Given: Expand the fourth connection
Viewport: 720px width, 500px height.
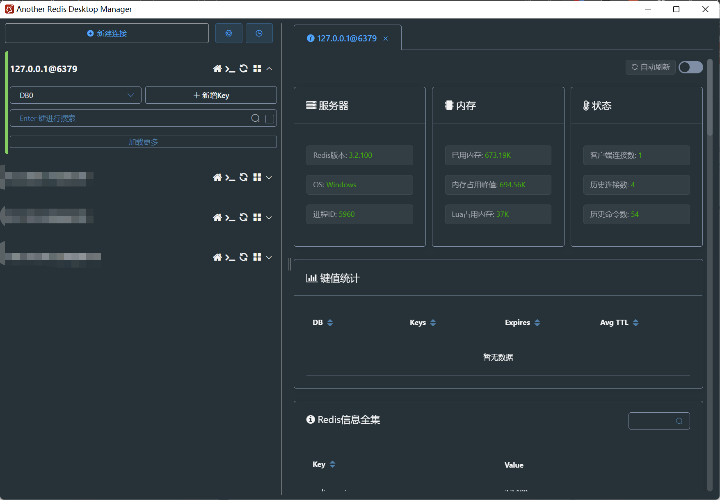Looking at the screenshot, I should tap(269, 257).
